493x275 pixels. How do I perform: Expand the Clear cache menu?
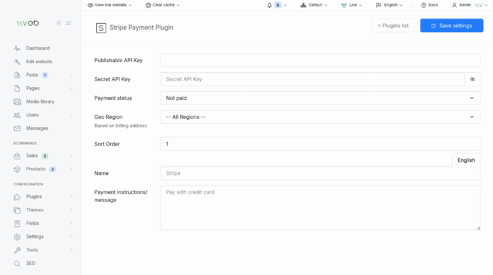[x=163, y=5]
